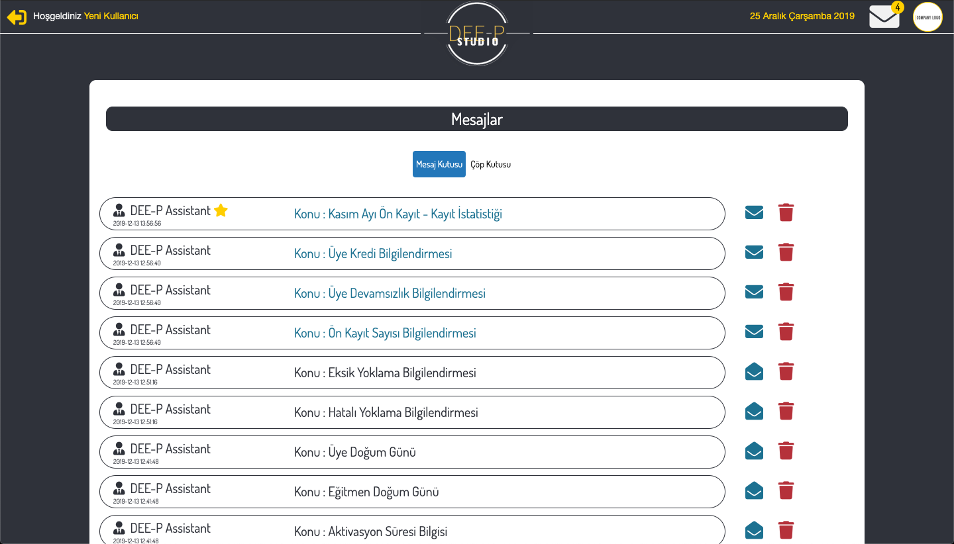The width and height of the screenshot is (954, 544).
Task: Trash the Hatalı Yoklama Bilgilendirmesi message
Action: pos(786,411)
